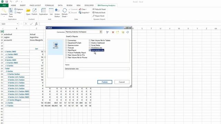Select column header W
Viewport: 221px width, 124px height.
tap(179, 29)
